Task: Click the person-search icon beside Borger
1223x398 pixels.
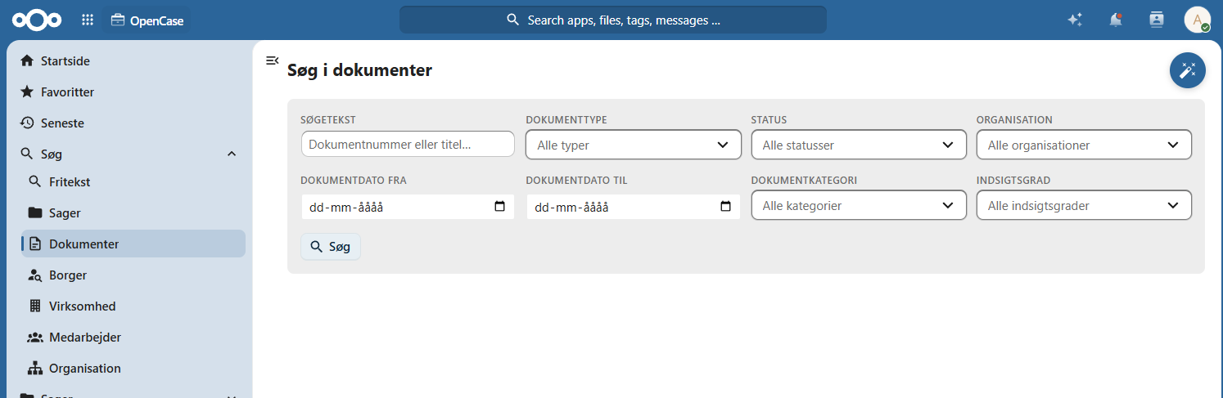Action: point(35,275)
